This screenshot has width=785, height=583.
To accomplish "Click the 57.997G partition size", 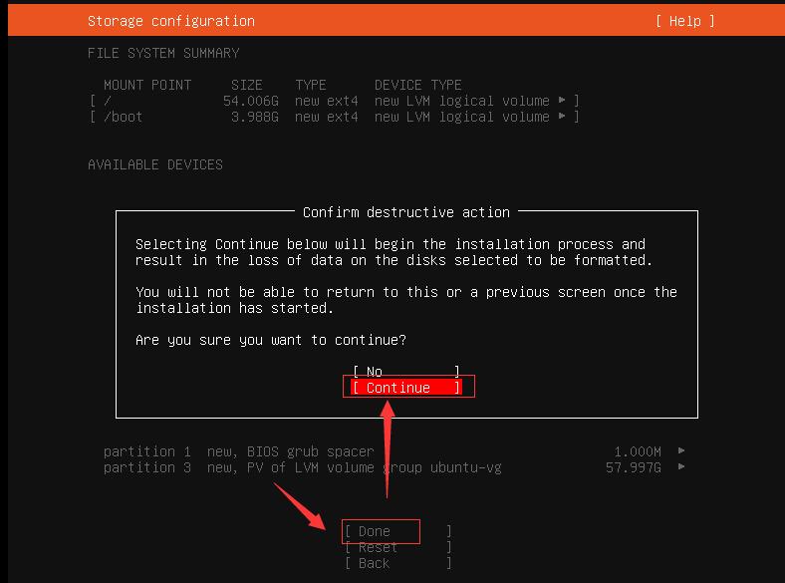I will (633, 467).
